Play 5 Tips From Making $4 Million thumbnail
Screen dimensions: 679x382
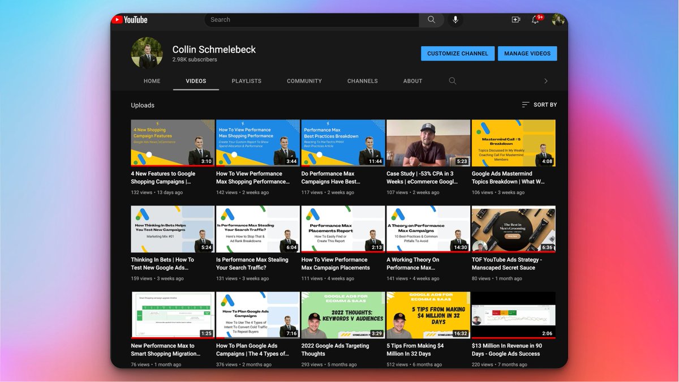pyautogui.click(x=428, y=315)
